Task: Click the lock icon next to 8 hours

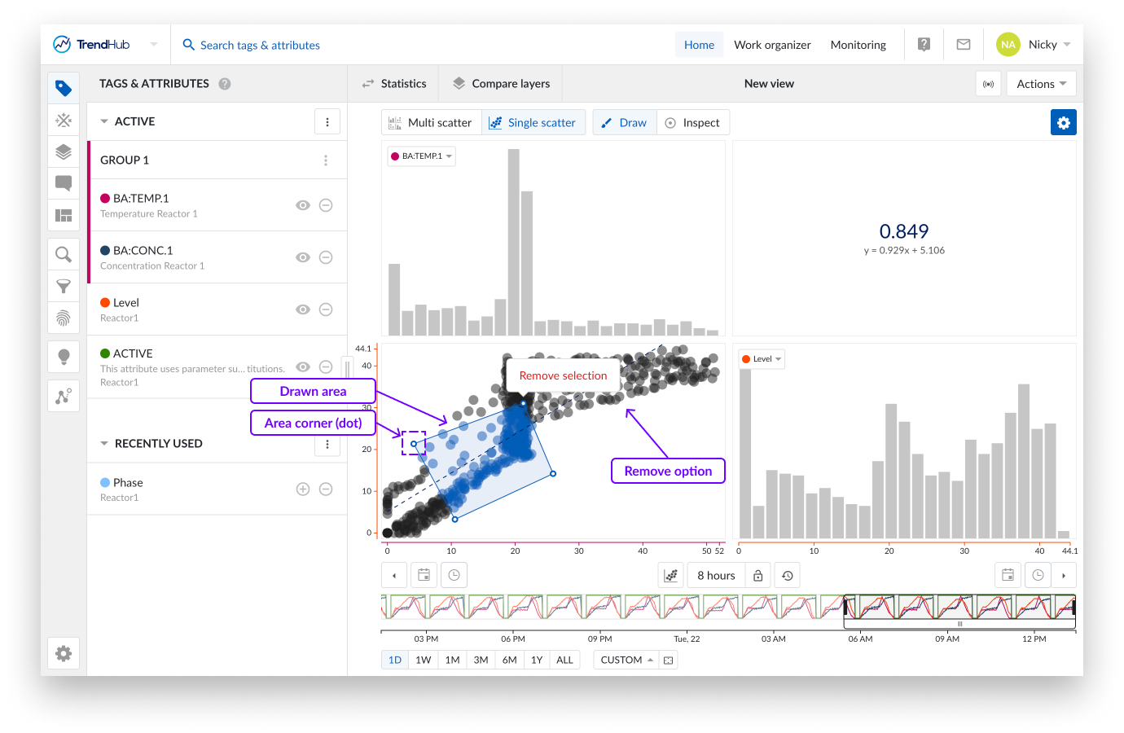Action: [757, 576]
